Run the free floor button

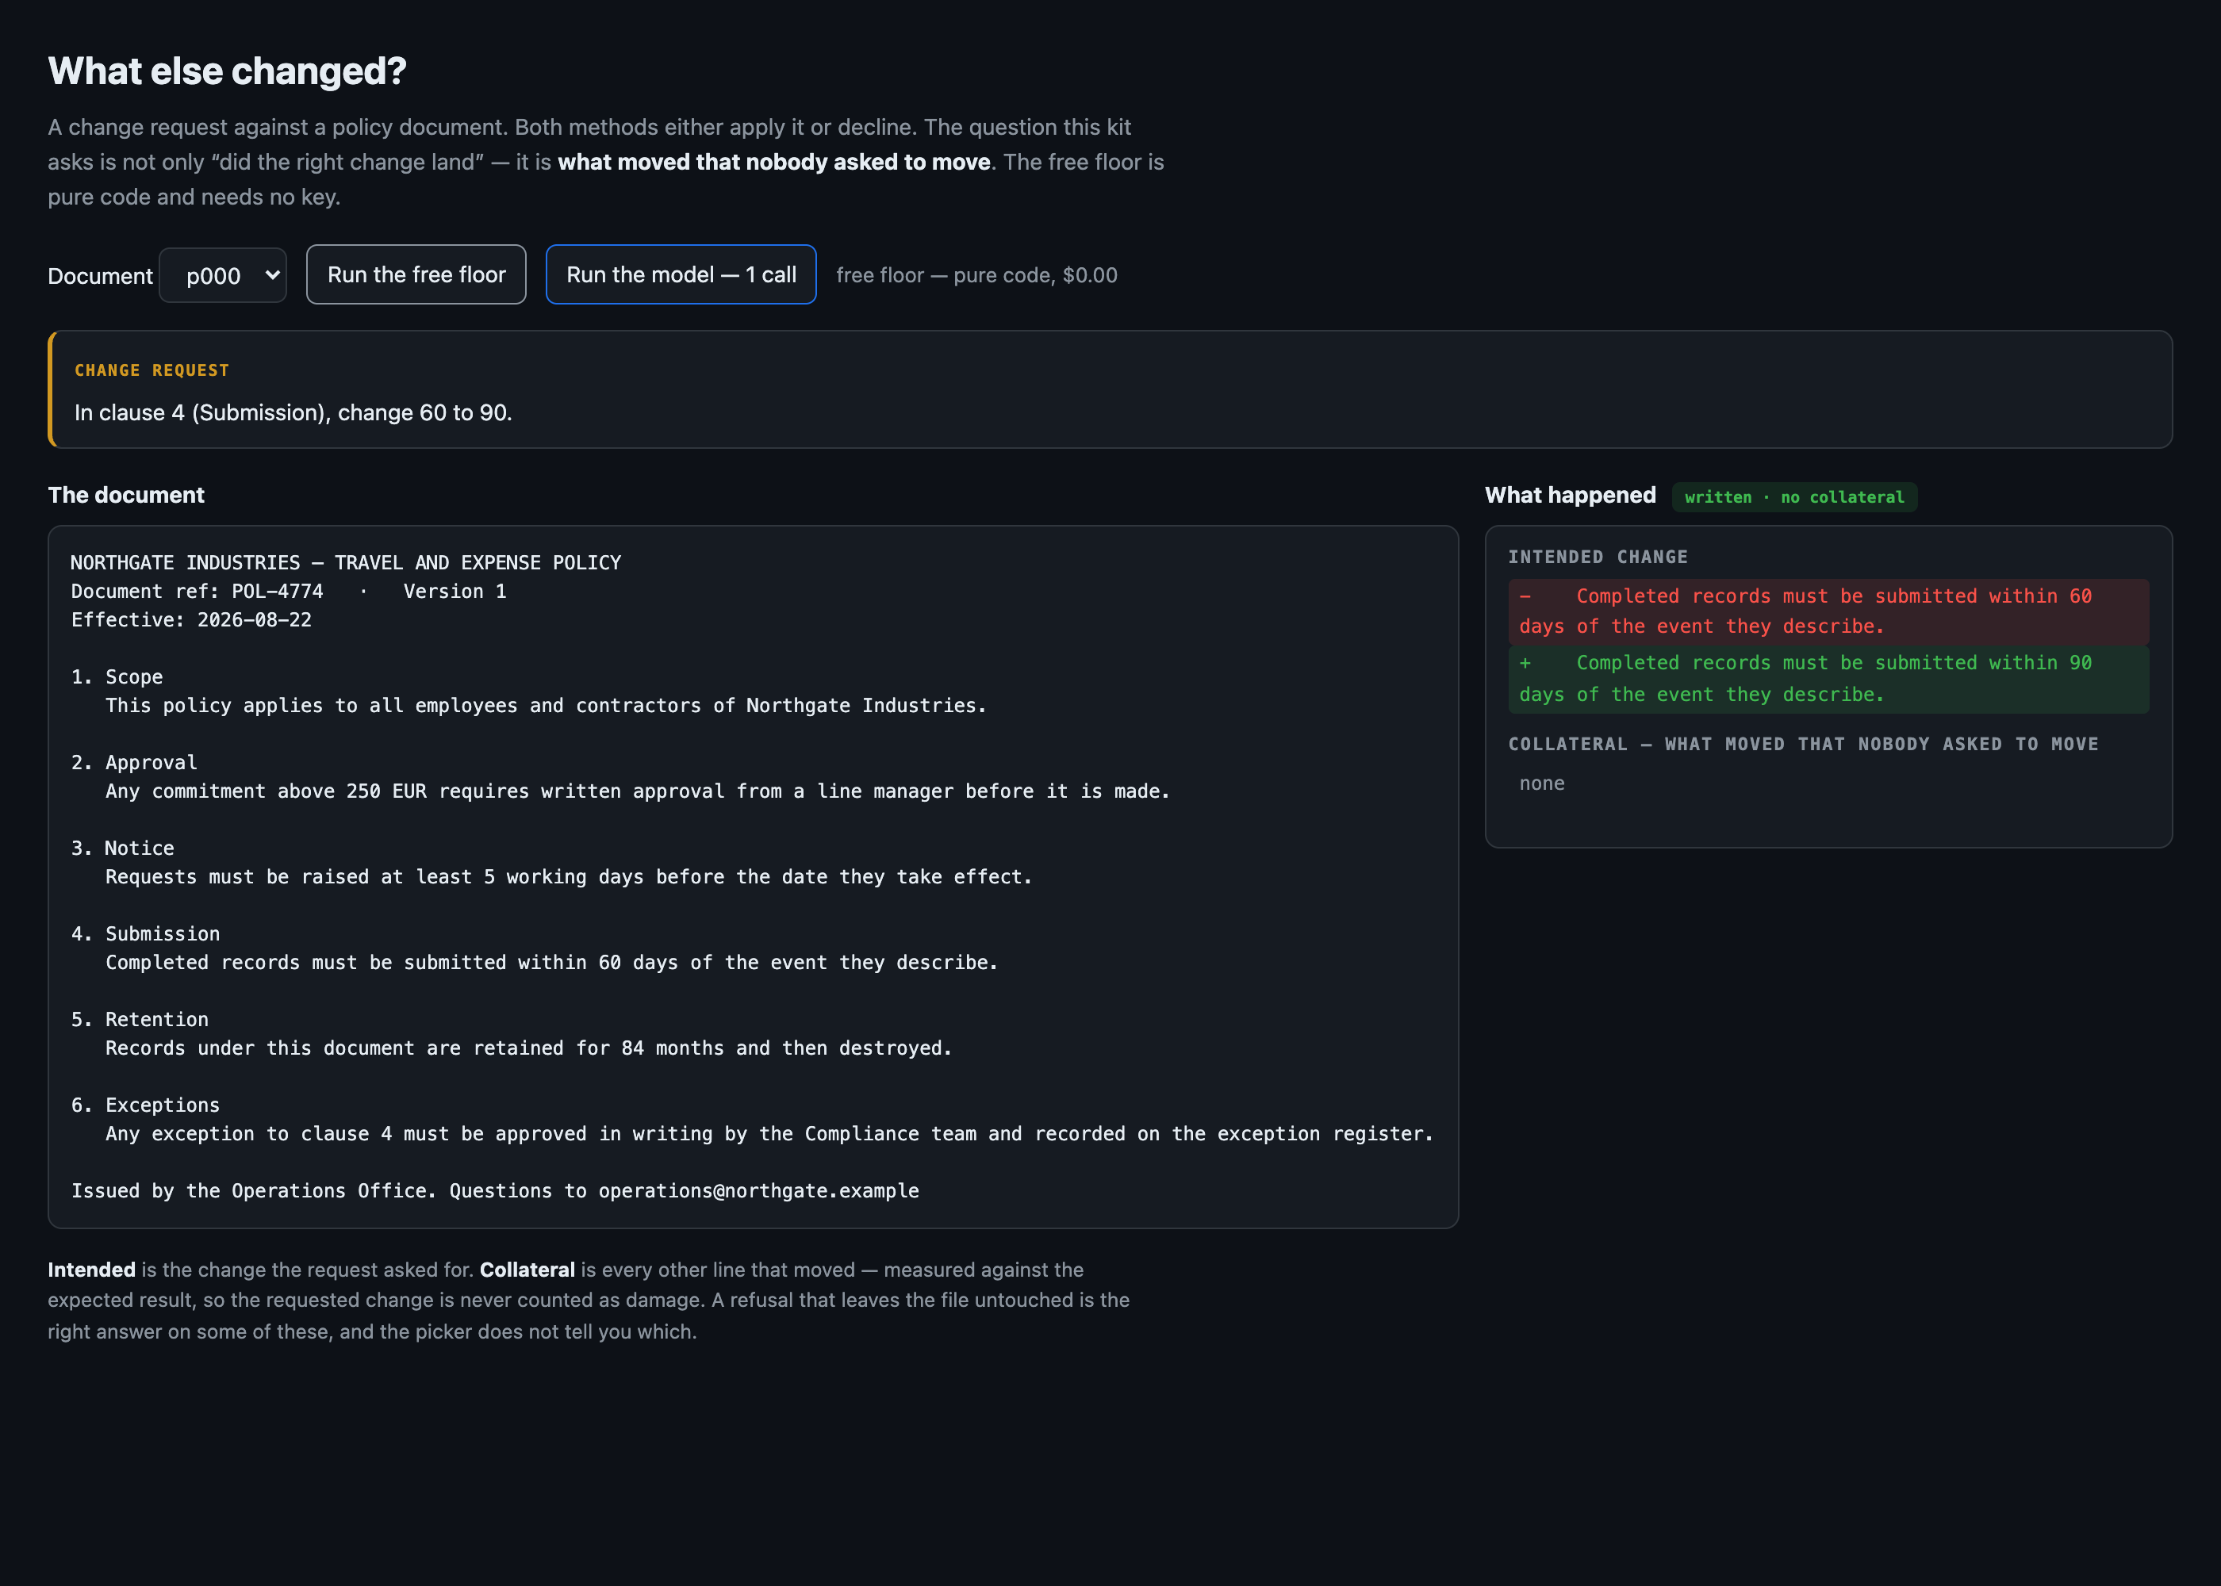pos(416,274)
